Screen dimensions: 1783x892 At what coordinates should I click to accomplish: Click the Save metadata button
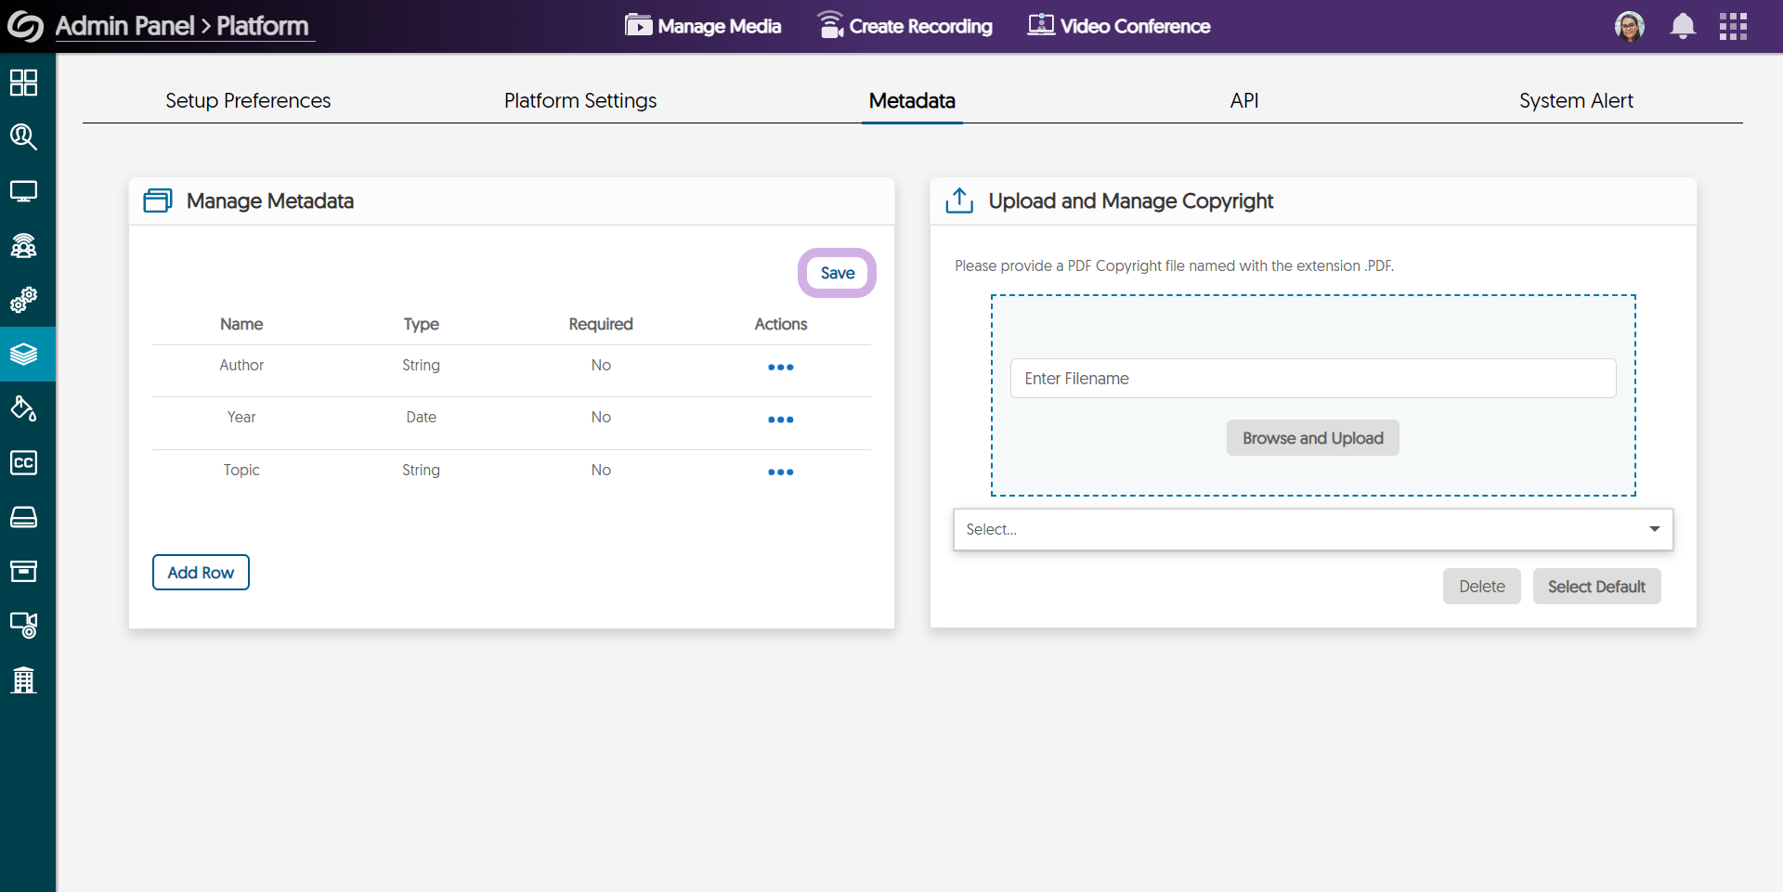click(837, 273)
